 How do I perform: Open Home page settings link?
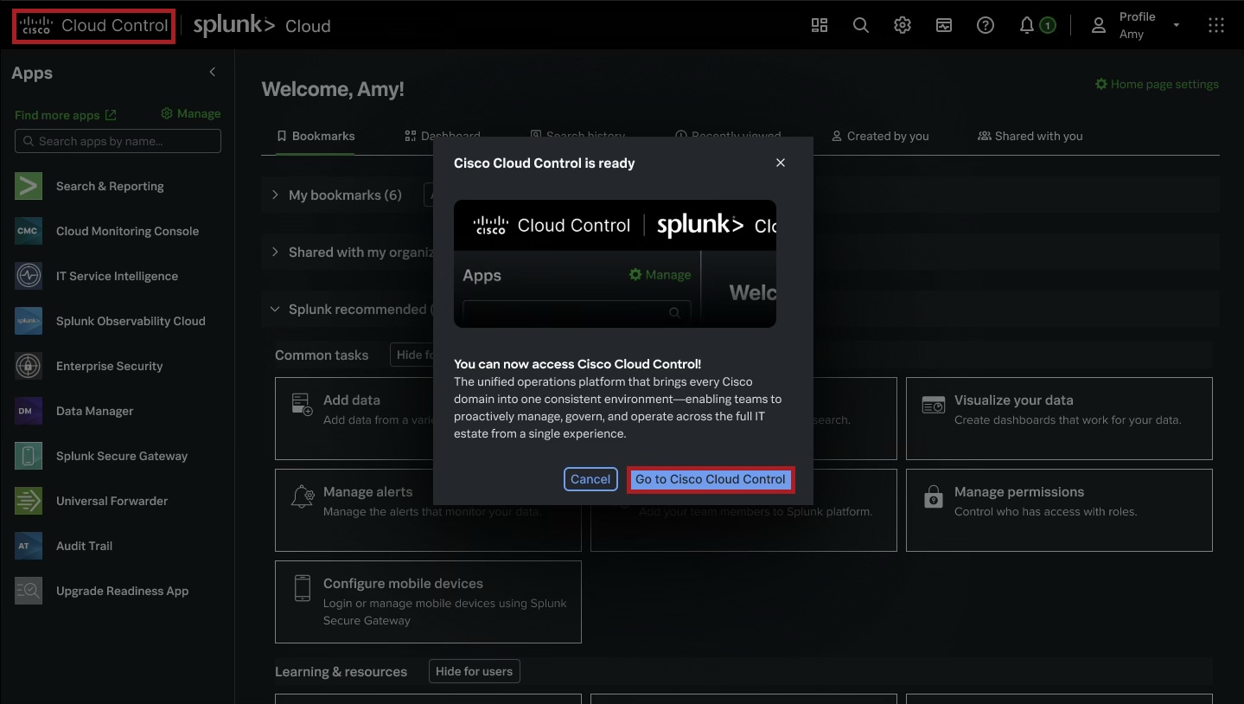click(1157, 84)
